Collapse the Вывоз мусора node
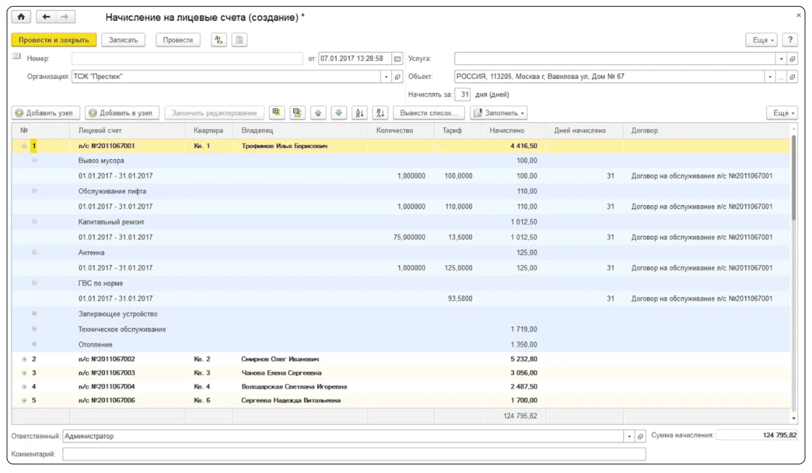812x473 pixels. point(35,161)
